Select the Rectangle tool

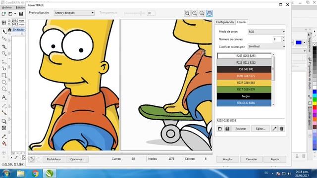click(4, 76)
